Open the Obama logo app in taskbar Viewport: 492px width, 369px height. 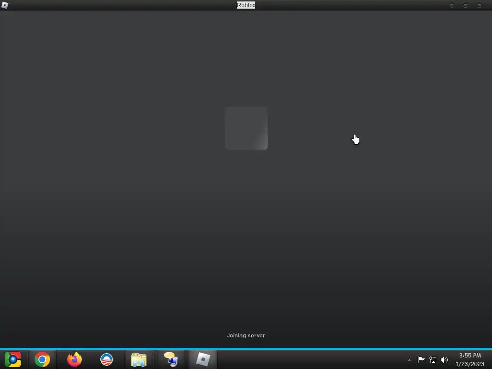107,359
